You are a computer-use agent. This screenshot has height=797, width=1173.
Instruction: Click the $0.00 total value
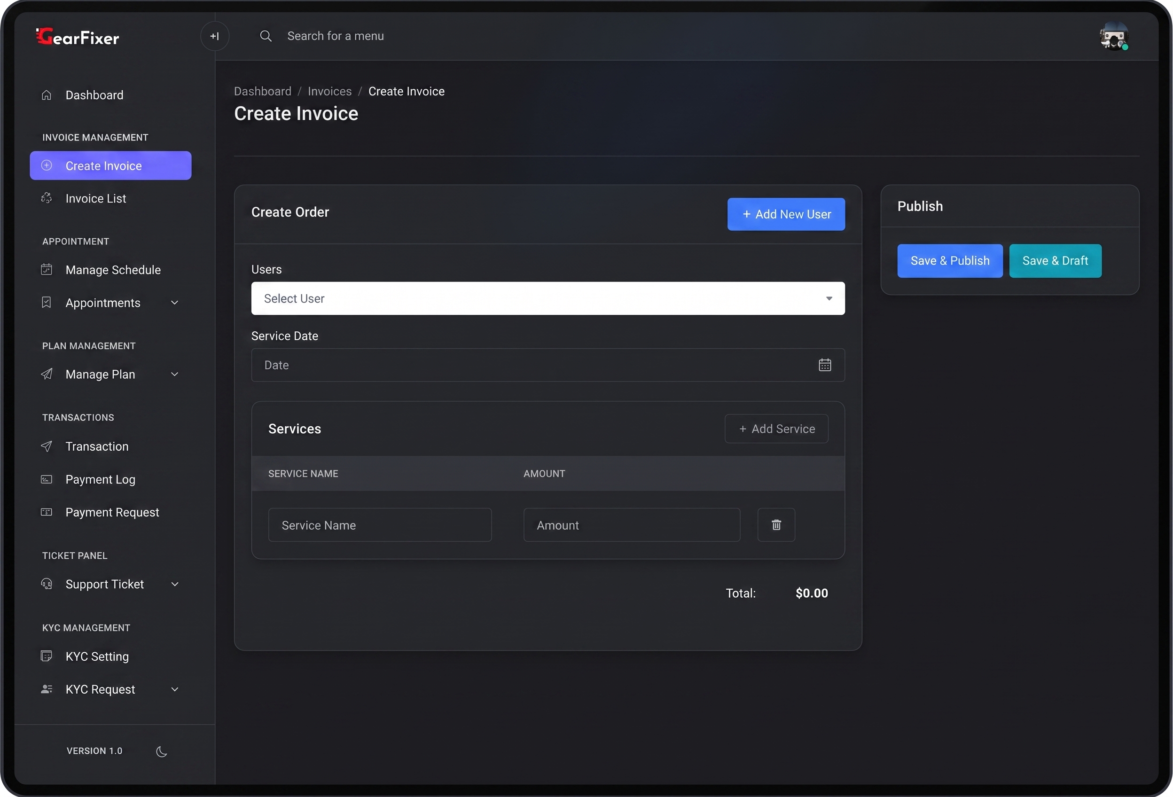[812, 593]
